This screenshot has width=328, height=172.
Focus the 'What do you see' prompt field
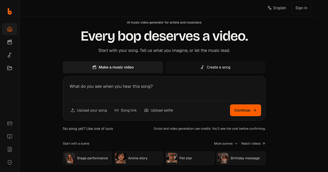(164, 89)
